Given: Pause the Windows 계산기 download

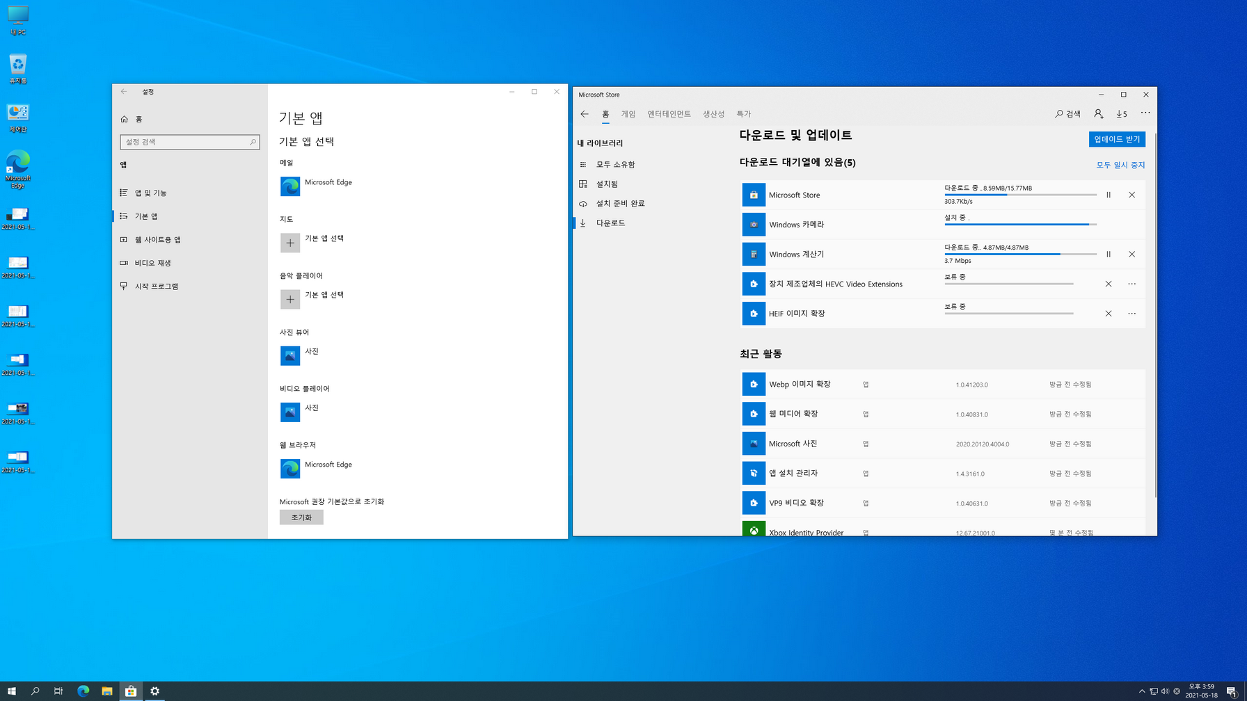Looking at the screenshot, I should coord(1109,255).
